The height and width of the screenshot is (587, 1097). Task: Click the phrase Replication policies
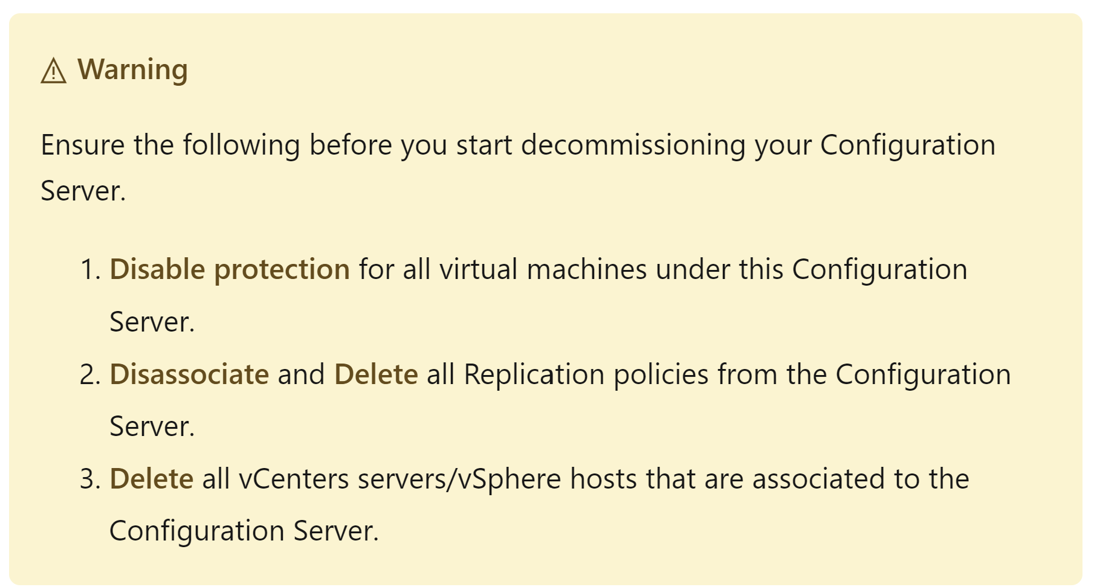pos(586,374)
